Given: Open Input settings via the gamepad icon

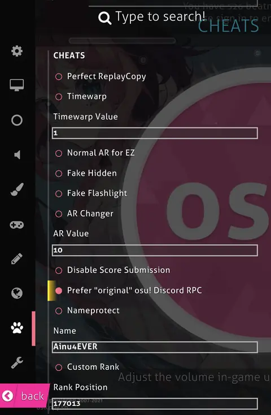Looking at the screenshot, I should click(17, 225).
